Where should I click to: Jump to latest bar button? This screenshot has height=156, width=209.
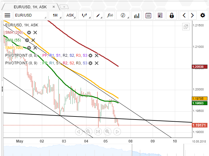click(98, 132)
